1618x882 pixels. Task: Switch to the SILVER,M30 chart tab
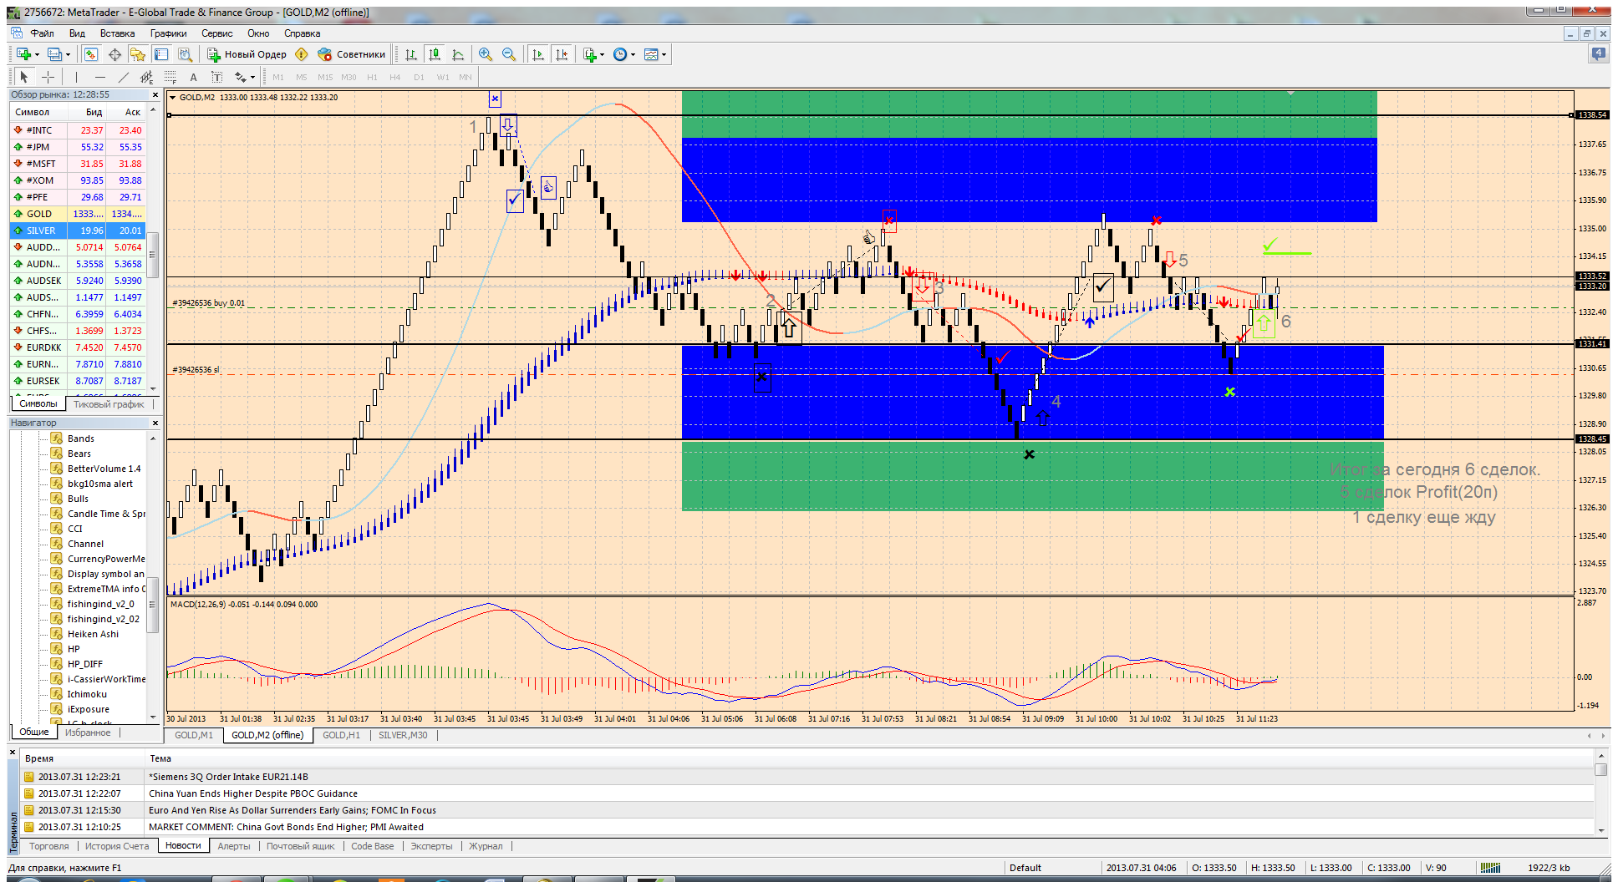pos(403,735)
